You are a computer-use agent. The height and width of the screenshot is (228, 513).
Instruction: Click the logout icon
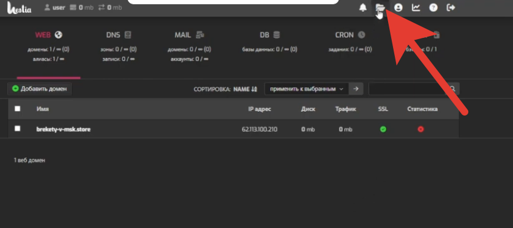click(451, 7)
